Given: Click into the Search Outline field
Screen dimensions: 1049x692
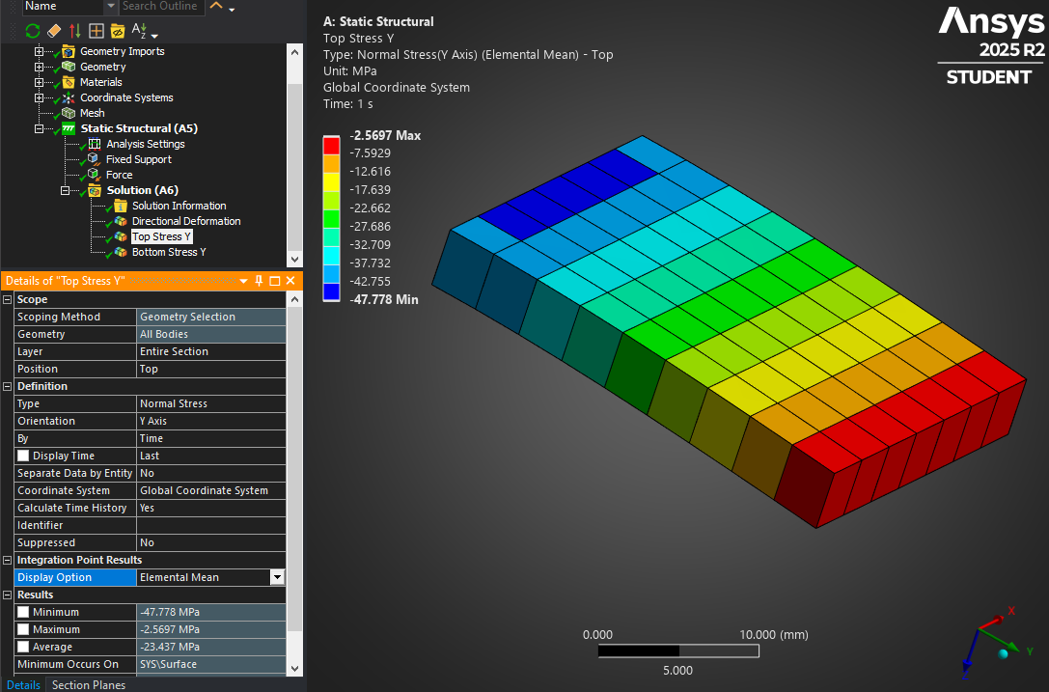Looking at the screenshot, I should [162, 6].
